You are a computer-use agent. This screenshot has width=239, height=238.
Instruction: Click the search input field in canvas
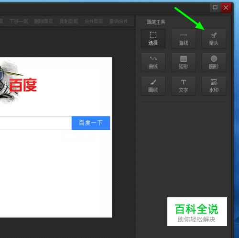(x=36, y=123)
